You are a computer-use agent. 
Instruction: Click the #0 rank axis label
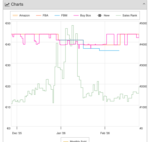141,128
